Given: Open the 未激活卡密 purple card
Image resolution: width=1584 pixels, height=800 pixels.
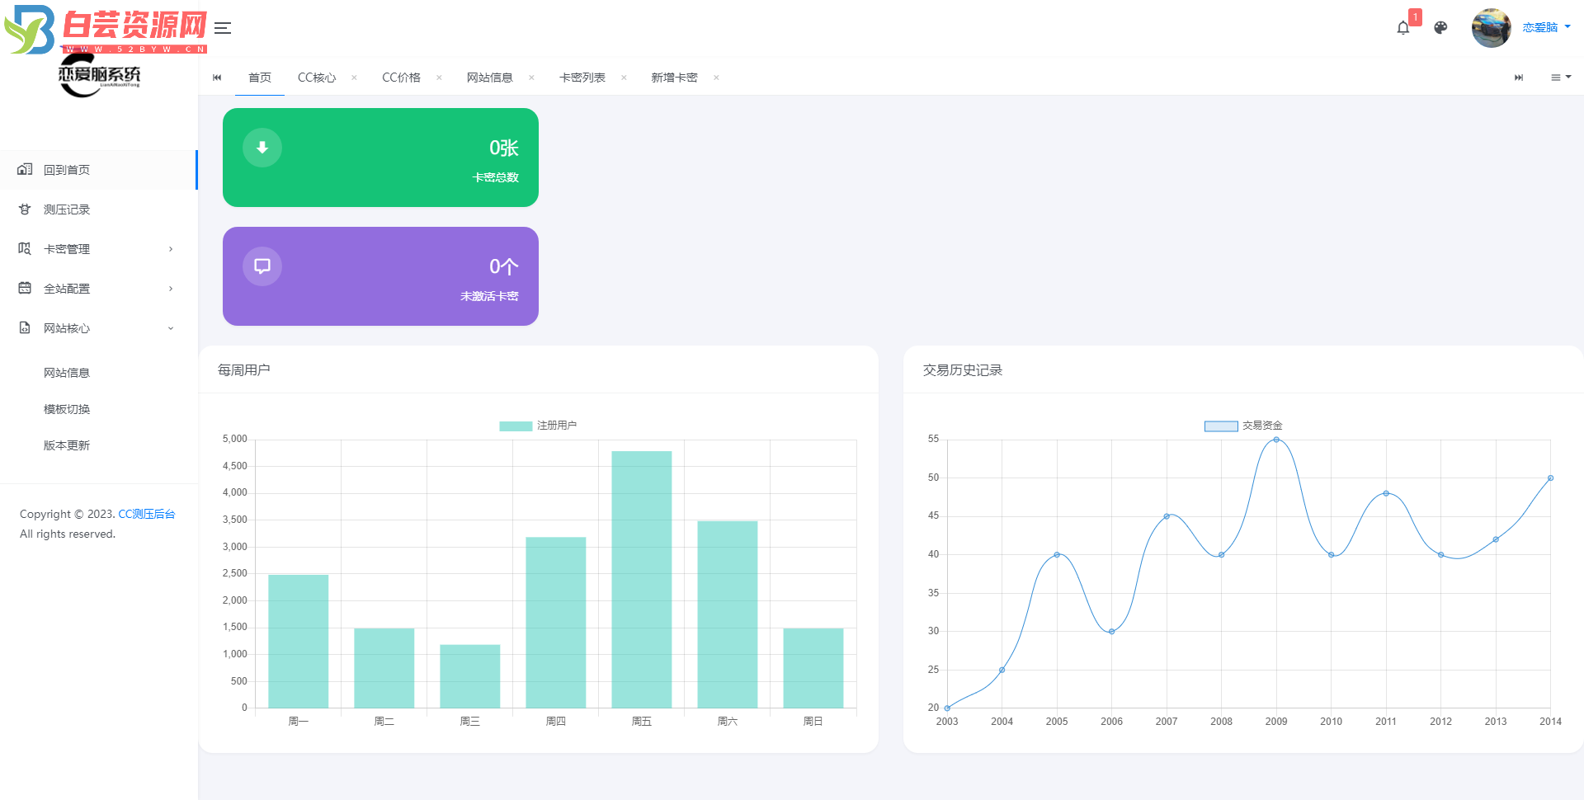Looking at the screenshot, I should [380, 276].
